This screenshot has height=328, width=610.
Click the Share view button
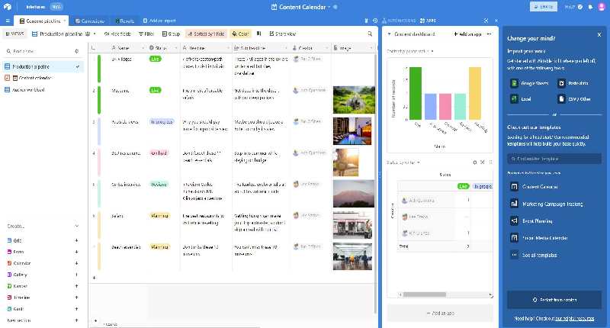(283, 34)
